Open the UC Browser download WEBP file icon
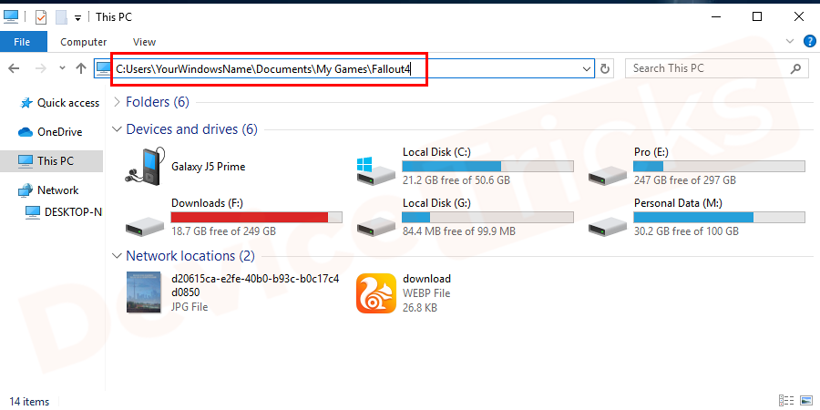The height and width of the screenshot is (410, 820). point(374,292)
